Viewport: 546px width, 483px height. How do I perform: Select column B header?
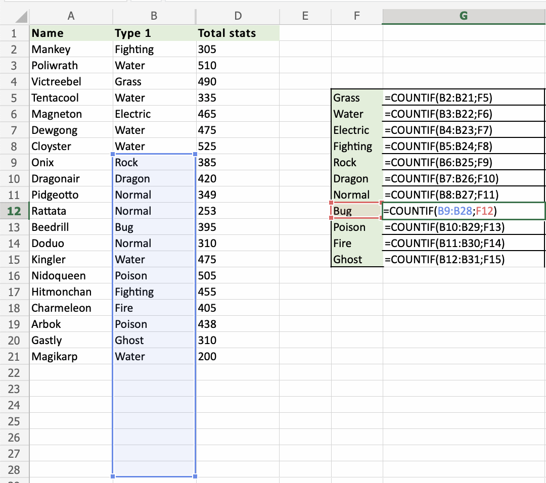pos(154,16)
